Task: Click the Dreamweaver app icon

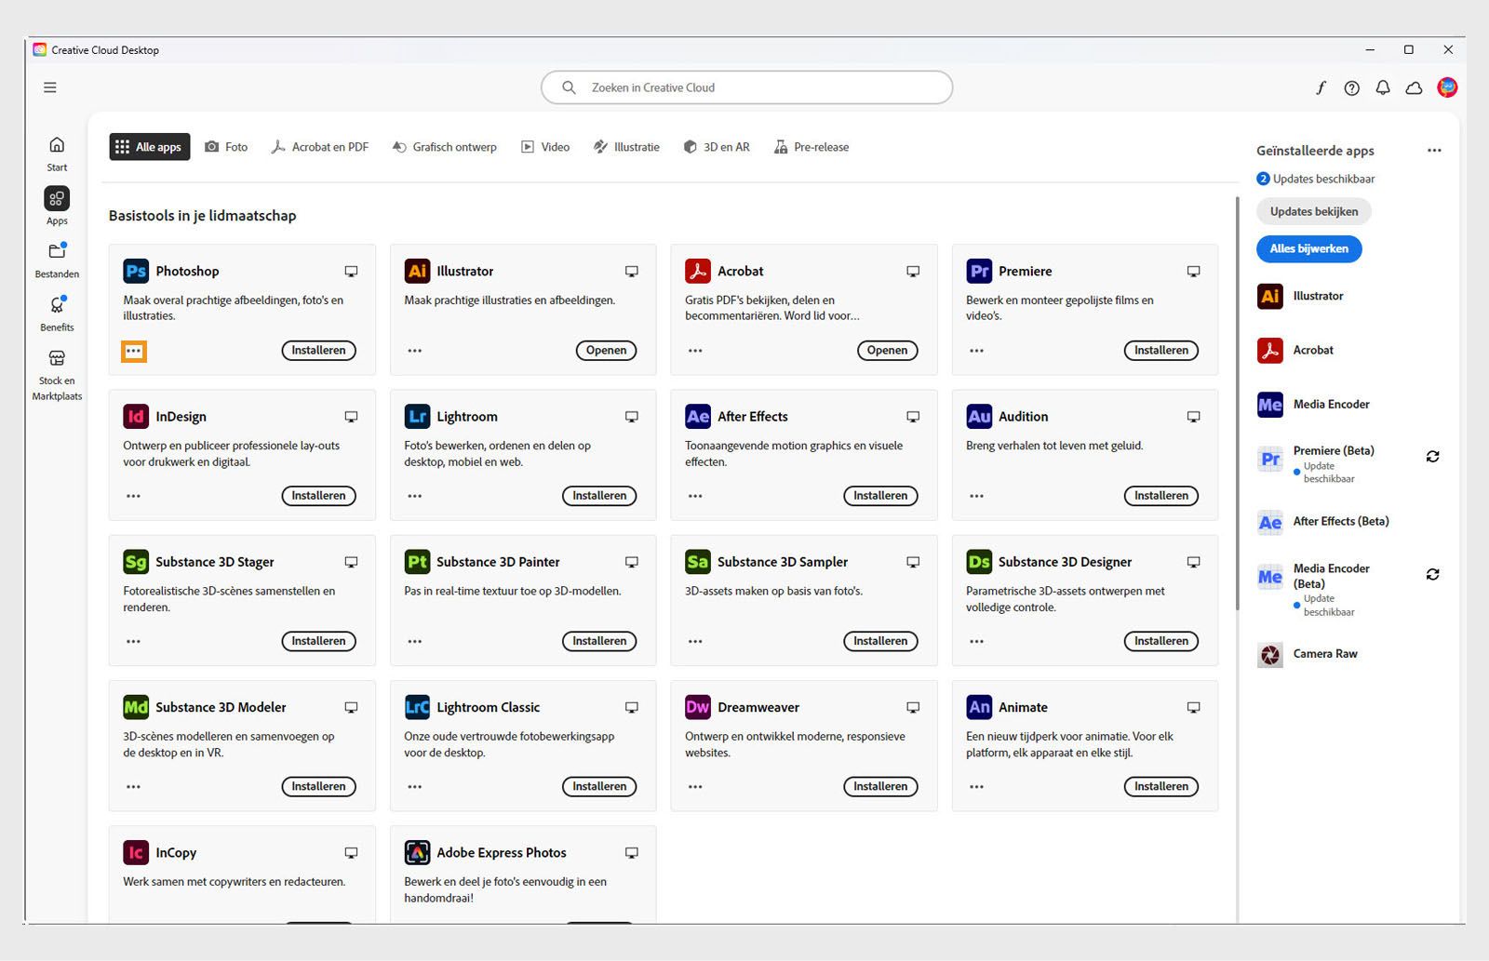Action: (698, 707)
